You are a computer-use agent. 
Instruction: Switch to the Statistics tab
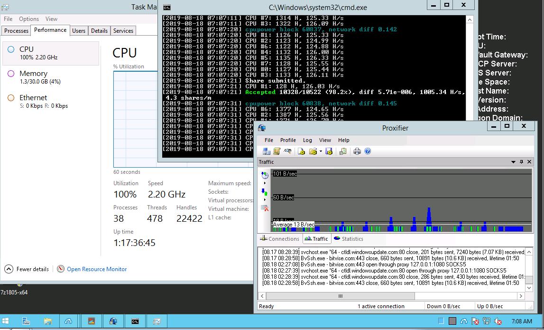pyautogui.click(x=349, y=239)
